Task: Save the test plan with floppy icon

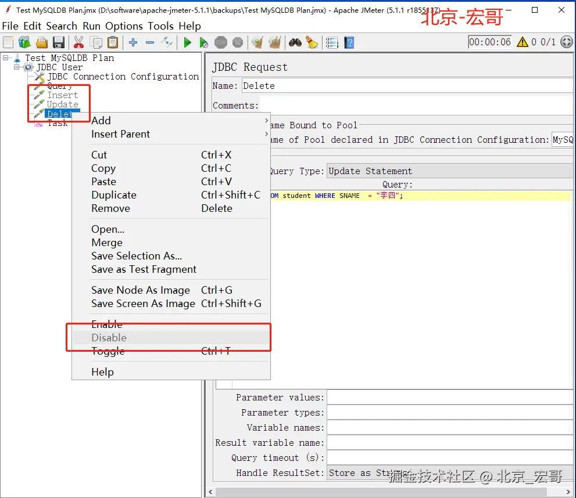Action: point(58,42)
